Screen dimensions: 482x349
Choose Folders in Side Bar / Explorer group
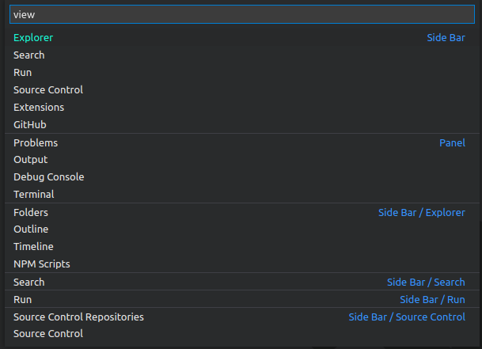pos(31,213)
